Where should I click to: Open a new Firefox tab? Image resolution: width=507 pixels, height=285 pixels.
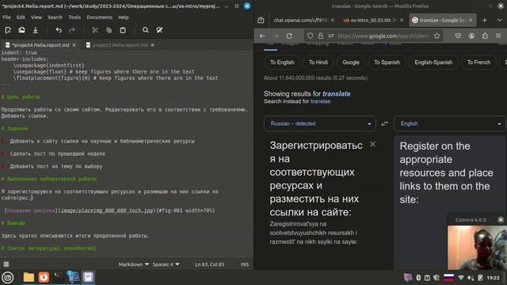485,20
